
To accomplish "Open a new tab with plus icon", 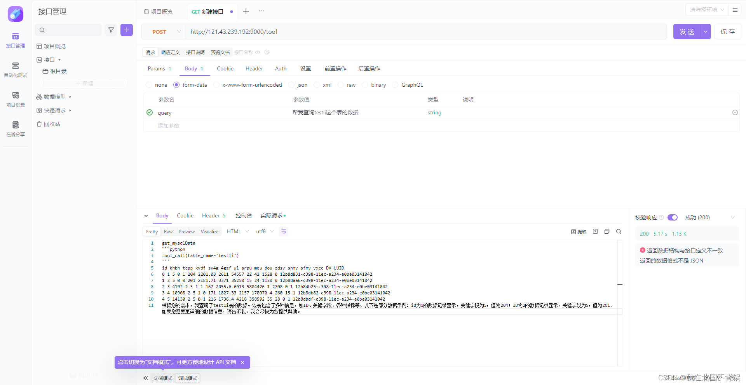I will pos(246,11).
